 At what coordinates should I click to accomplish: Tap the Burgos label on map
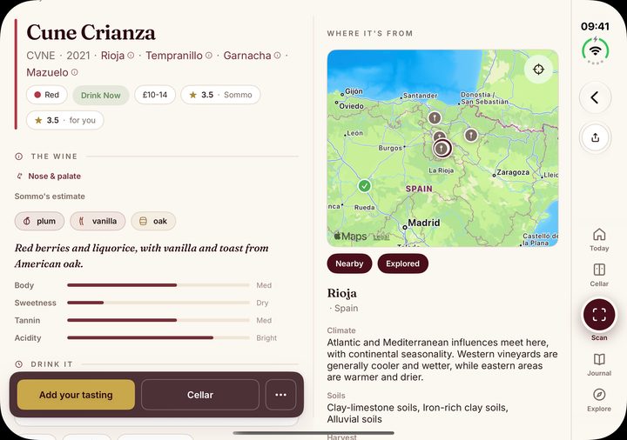click(390, 148)
